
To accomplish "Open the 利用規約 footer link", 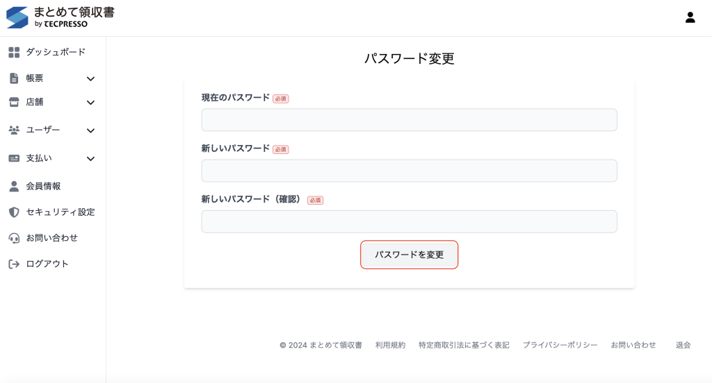I will coord(390,345).
